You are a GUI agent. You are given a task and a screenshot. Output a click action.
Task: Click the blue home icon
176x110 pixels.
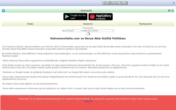pos(3,11)
